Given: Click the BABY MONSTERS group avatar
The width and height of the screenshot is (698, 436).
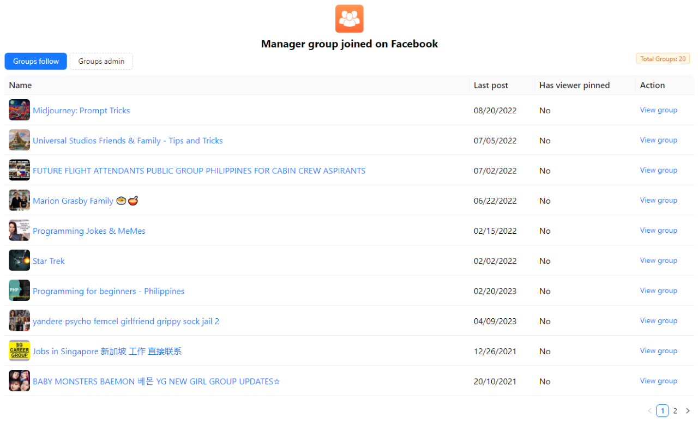Looking at the screenshot, I should (19, 380).
